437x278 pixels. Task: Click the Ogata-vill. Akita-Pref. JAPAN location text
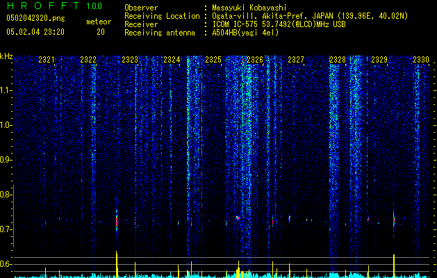(272, 16)
